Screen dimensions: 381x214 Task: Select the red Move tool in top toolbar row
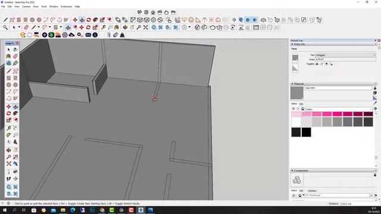click(76, 20)
